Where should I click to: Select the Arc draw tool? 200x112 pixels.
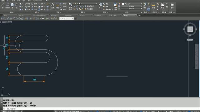[x=17, y=6]
